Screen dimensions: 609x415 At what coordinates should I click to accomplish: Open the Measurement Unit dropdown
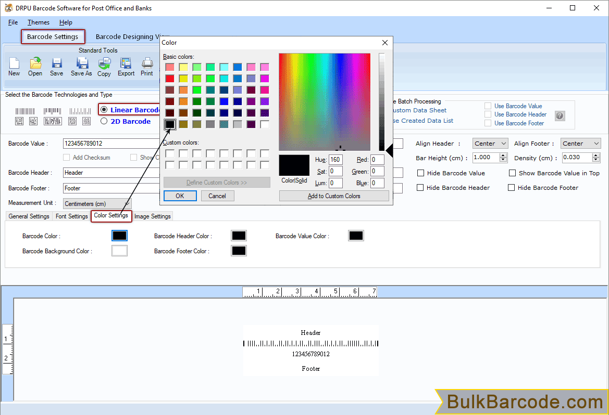tap(97, 204)
